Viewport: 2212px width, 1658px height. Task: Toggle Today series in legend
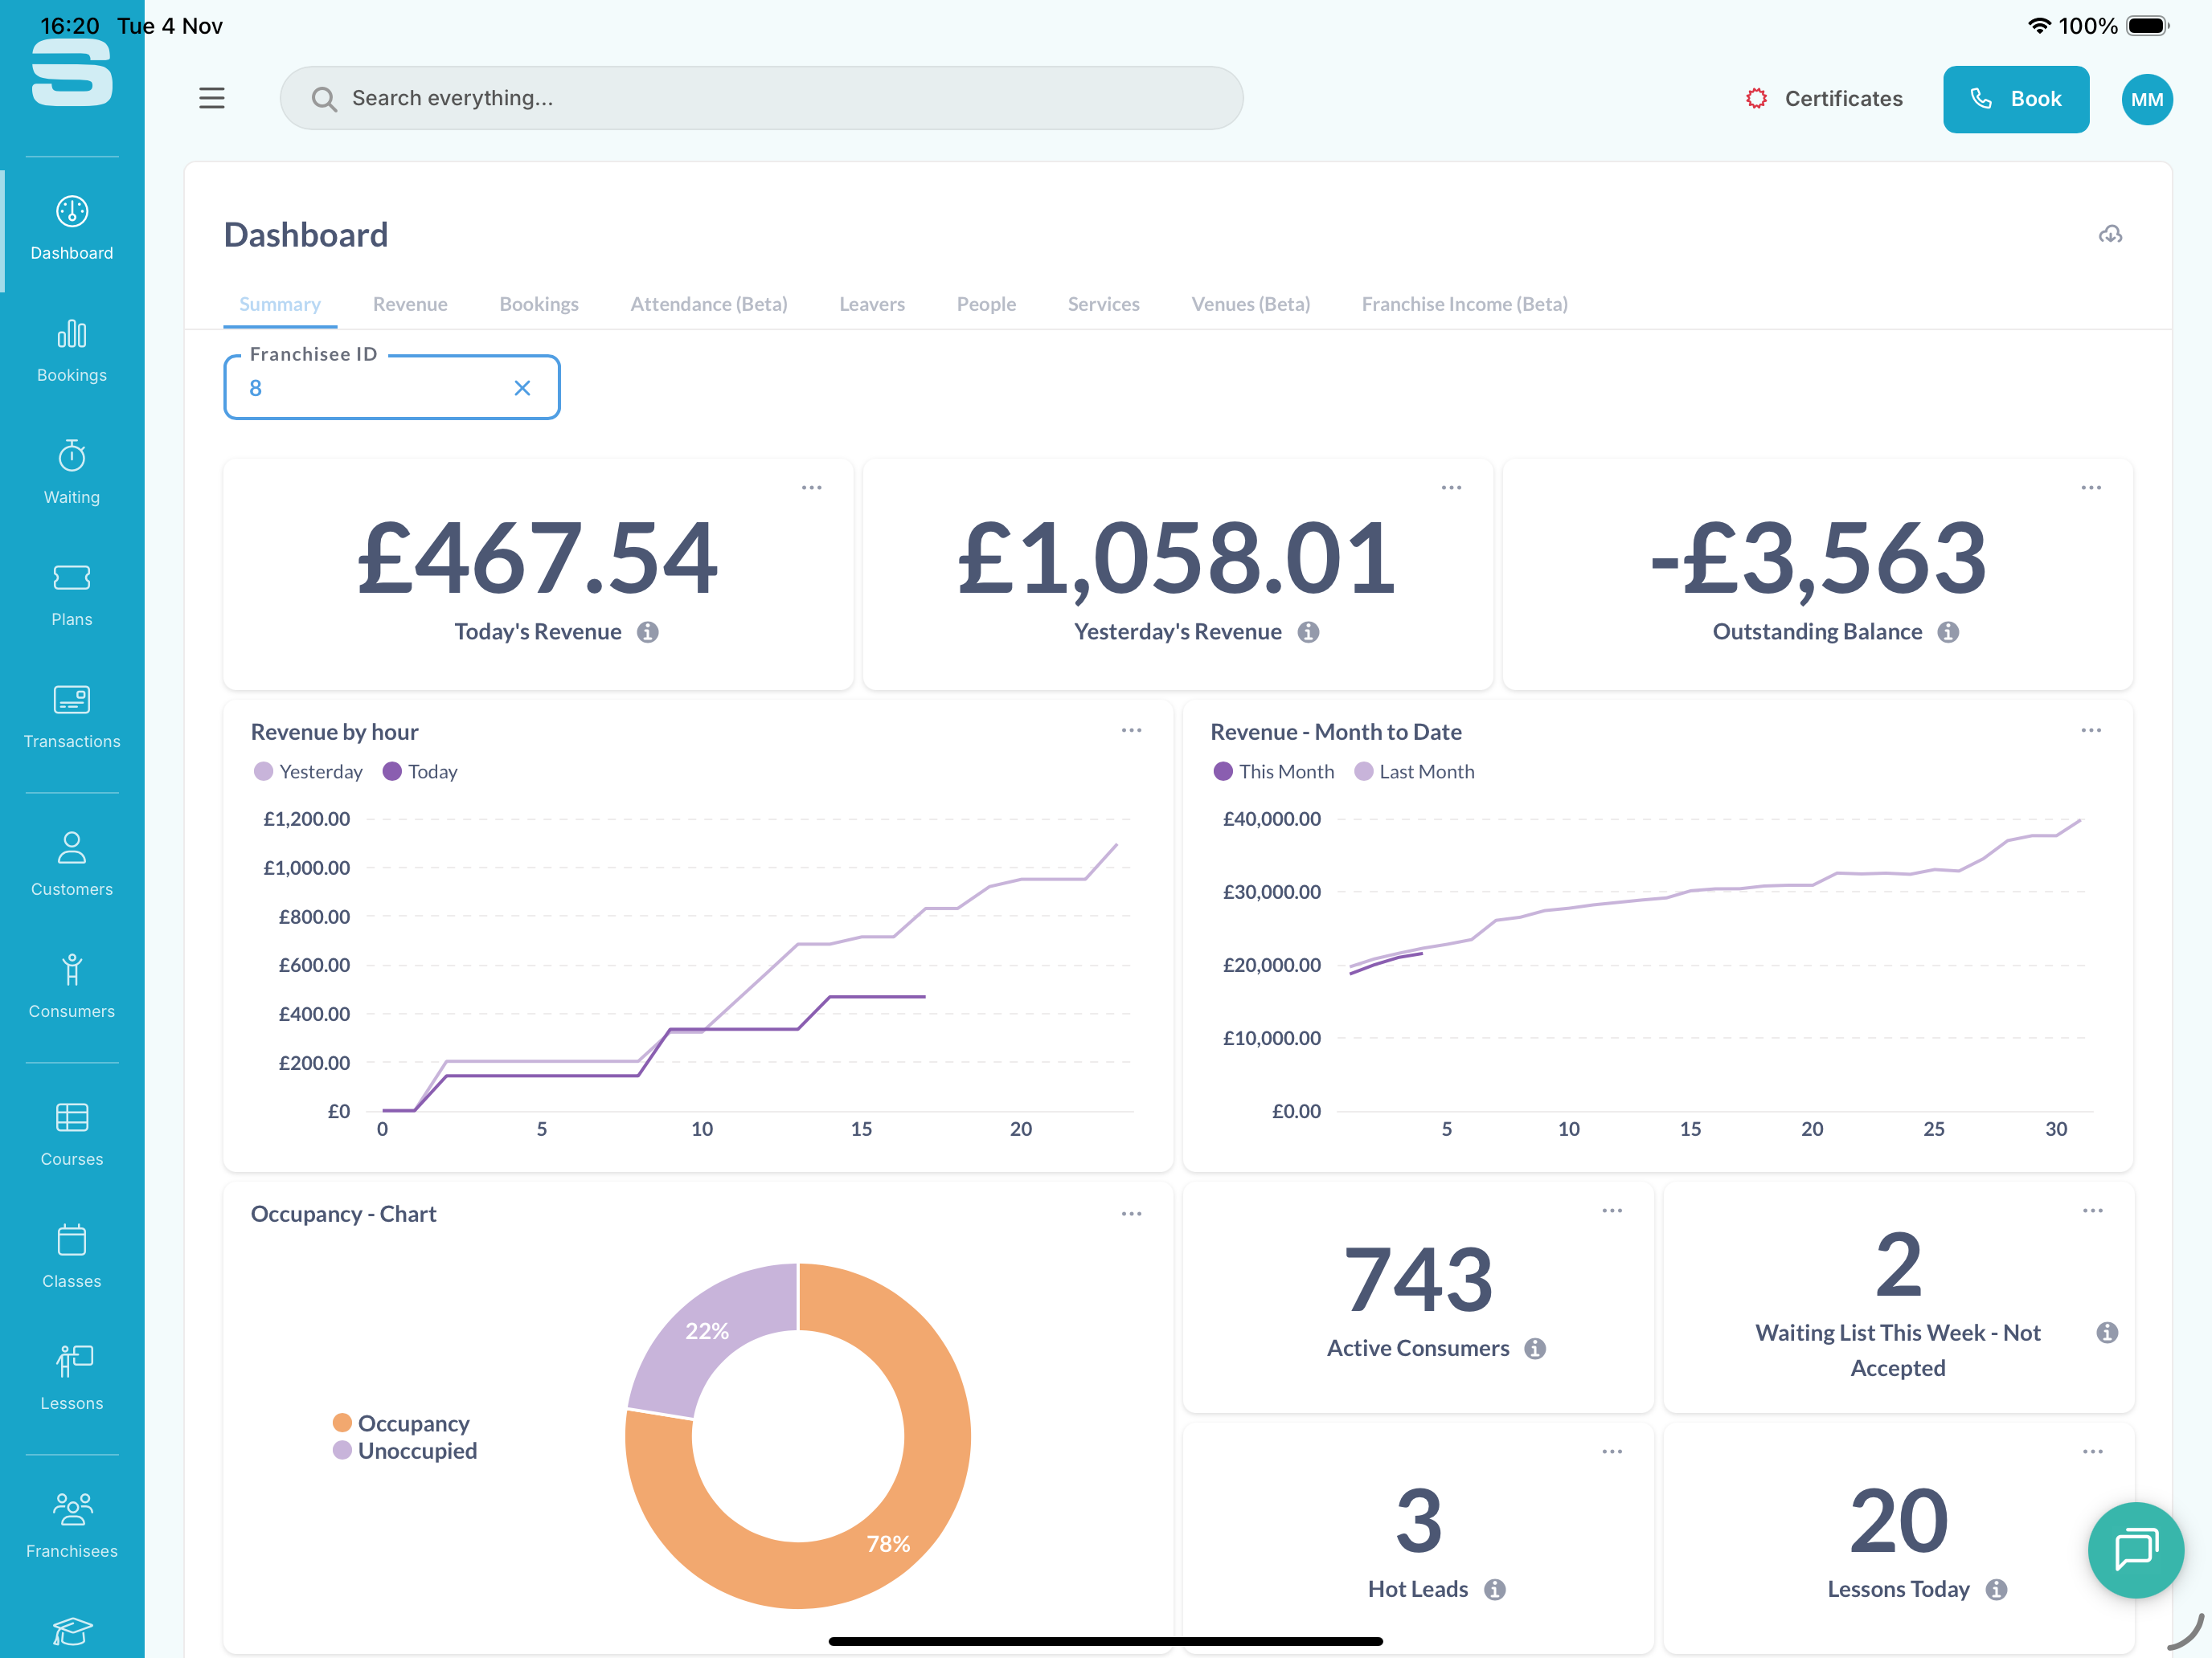click(420, 771)
